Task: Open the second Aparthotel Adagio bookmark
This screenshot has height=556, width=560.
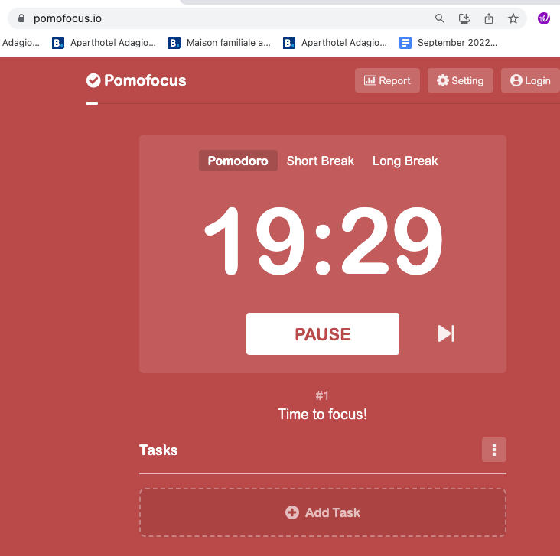Action: 335,43
